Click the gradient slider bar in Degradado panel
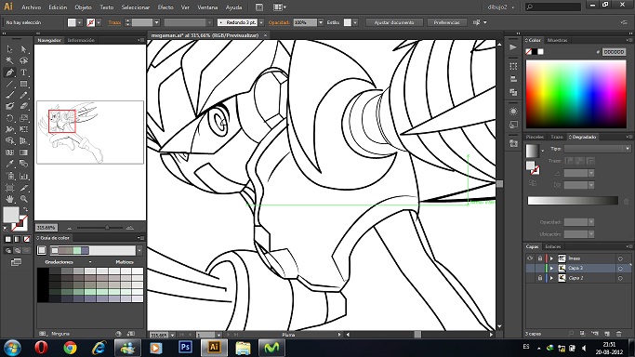This screenshot has width=635, height=357. point(573,201)
